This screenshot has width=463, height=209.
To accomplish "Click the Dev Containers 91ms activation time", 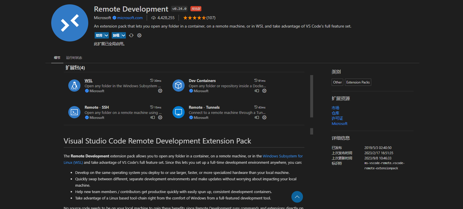I will tap(260, 81).
